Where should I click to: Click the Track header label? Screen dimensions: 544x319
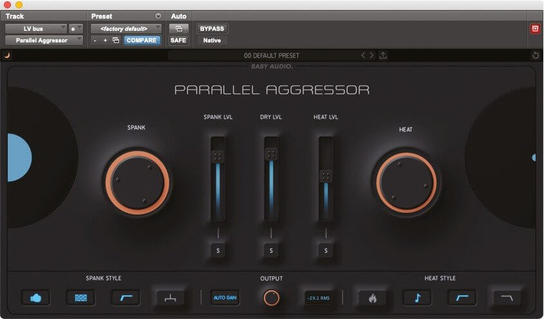click(15, 16)
